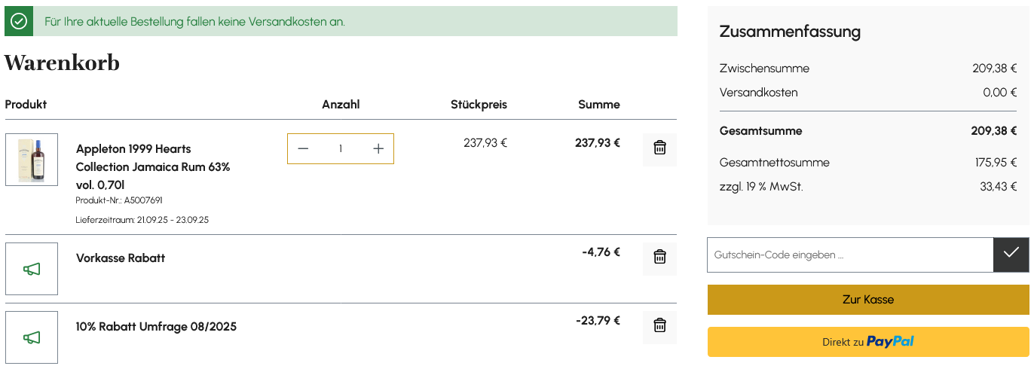Submit voucher code with checkmark button

1011,255
